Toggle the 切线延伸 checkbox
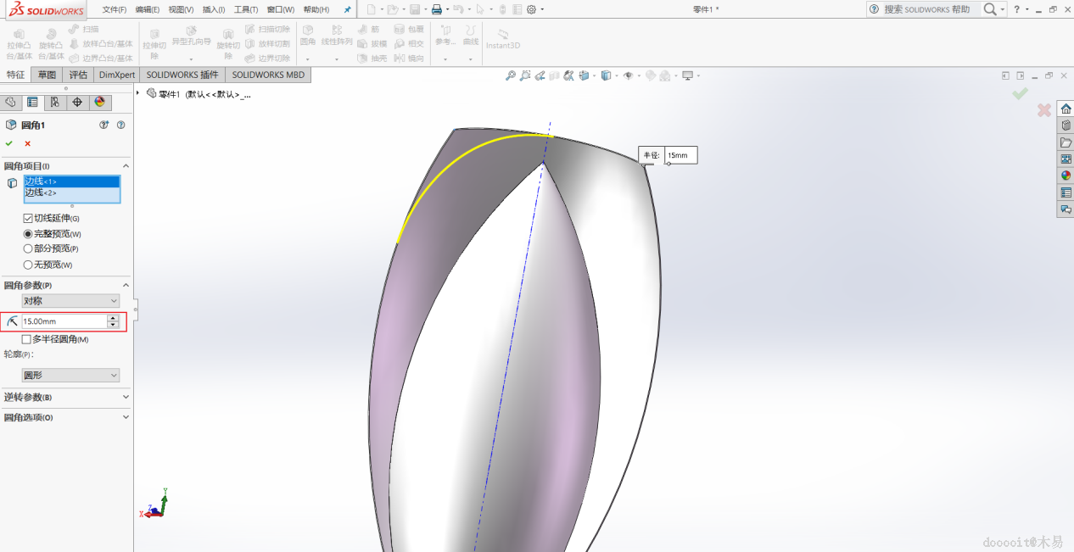Image resolution: width=1074 pixels, height=552 pixels. 28,219
